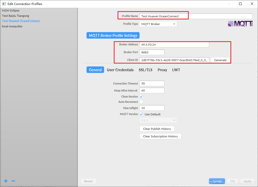Click the Keep Alive Interval field

tap(152, 90)
